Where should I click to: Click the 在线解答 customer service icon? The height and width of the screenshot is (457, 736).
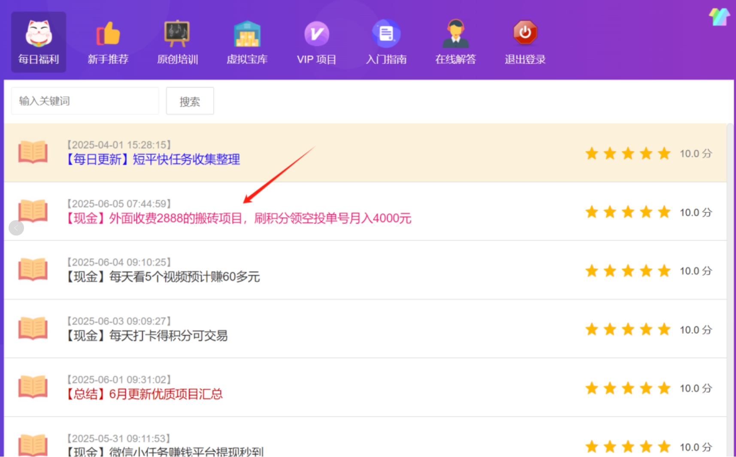tap(455, 34)
